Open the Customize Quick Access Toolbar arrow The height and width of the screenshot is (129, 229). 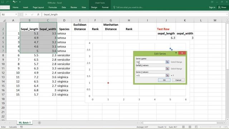coord(20,2)
